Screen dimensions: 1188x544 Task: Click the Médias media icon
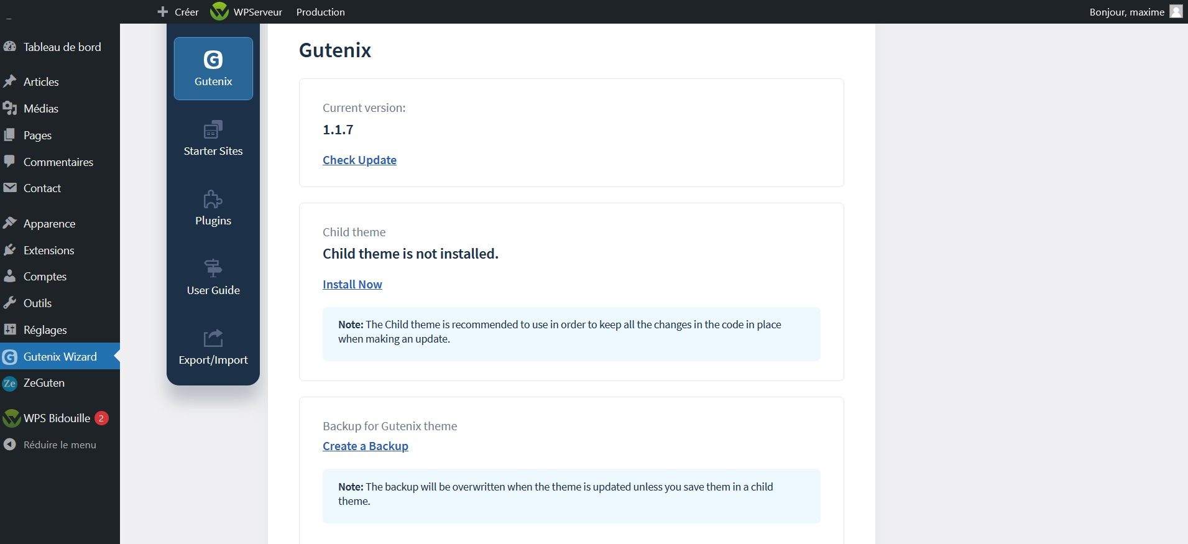pyautogui.click(x=9, y=108)
